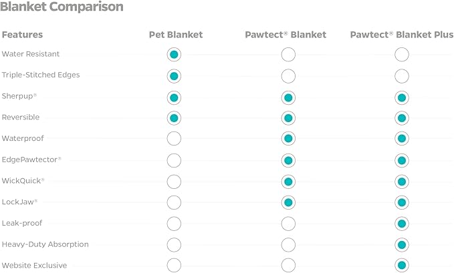454x273 pixels.
Task: Click the Website Exclusive feature label
Action: [x=34, y=266]
